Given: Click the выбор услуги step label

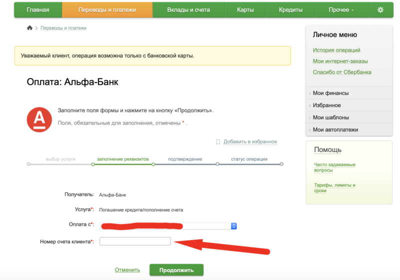Looking at the screenshot, I should 60,159.
